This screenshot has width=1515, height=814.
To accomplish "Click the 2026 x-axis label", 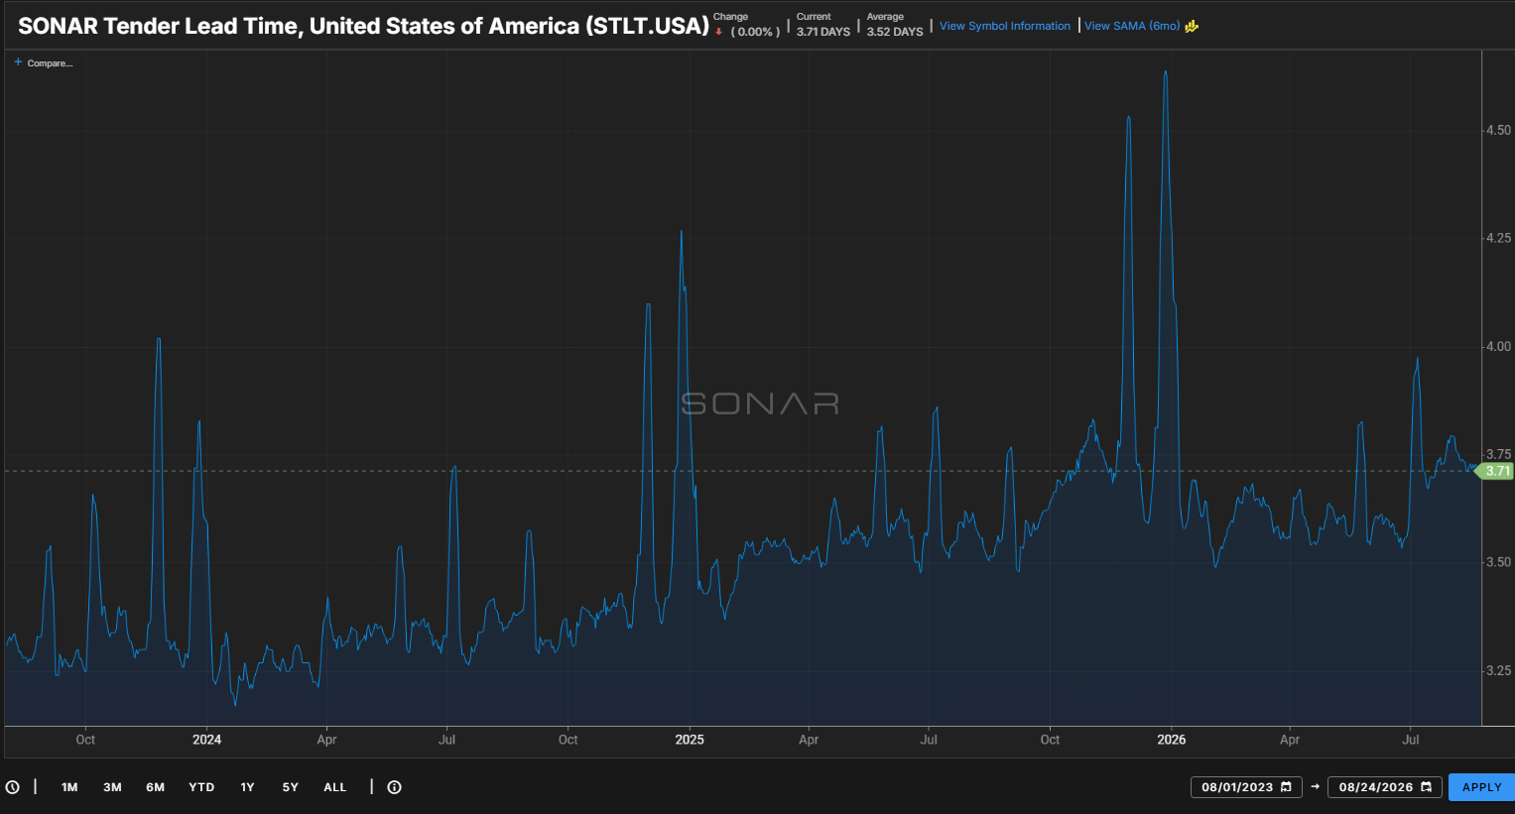I will [1171, 740].
